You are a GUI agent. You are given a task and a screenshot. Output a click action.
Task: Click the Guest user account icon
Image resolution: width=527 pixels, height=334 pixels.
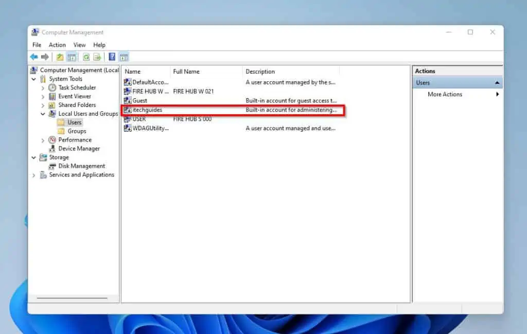pyautogui.click(x=128, y=100)
